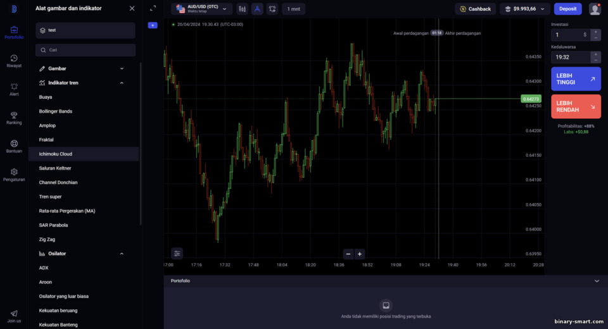Click the Join us telegram icon
The height and width of the screenshot is (329, 608).
point(14,316)
